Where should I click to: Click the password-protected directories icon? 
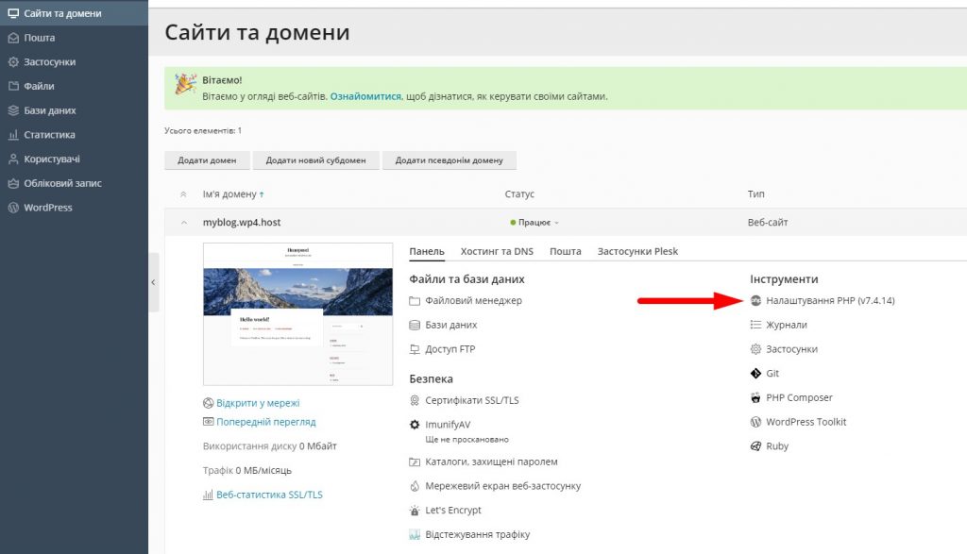[415, 462]
